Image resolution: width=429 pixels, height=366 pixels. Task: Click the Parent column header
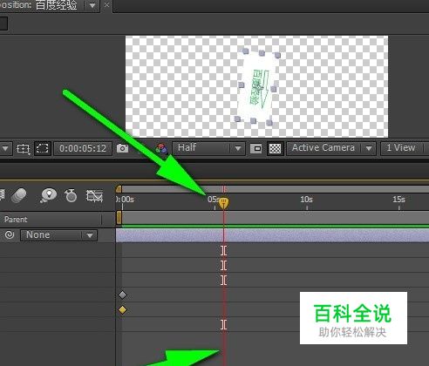(16, 220)
